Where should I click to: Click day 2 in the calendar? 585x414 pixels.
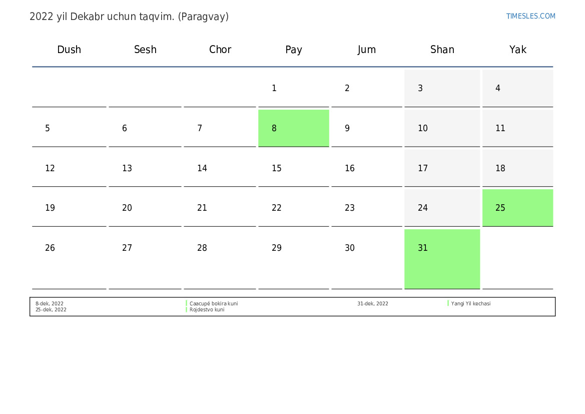[367, 88]
